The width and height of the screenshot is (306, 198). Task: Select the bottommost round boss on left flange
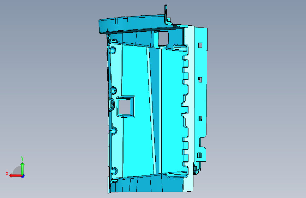[x=114, y=171]
